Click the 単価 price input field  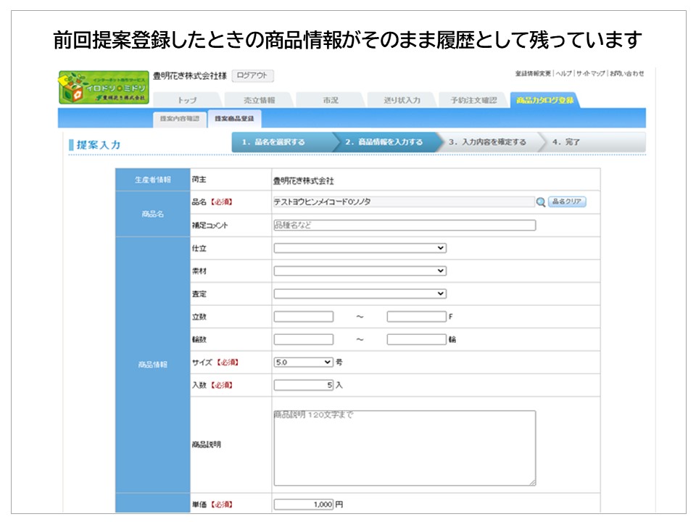[x=304, y=505]
